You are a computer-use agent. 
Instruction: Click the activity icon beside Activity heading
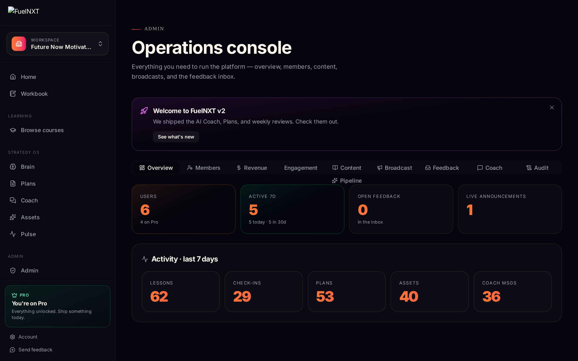click(145, 259)
